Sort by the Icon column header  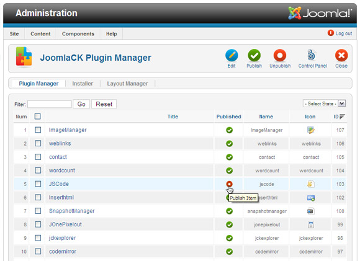tap(310, 117)
